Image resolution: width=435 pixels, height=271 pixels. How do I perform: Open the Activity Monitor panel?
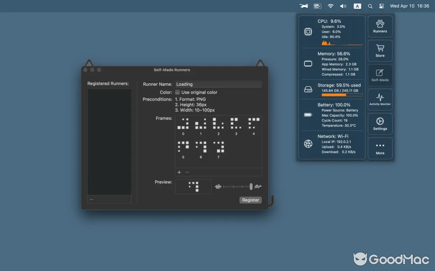380,99
